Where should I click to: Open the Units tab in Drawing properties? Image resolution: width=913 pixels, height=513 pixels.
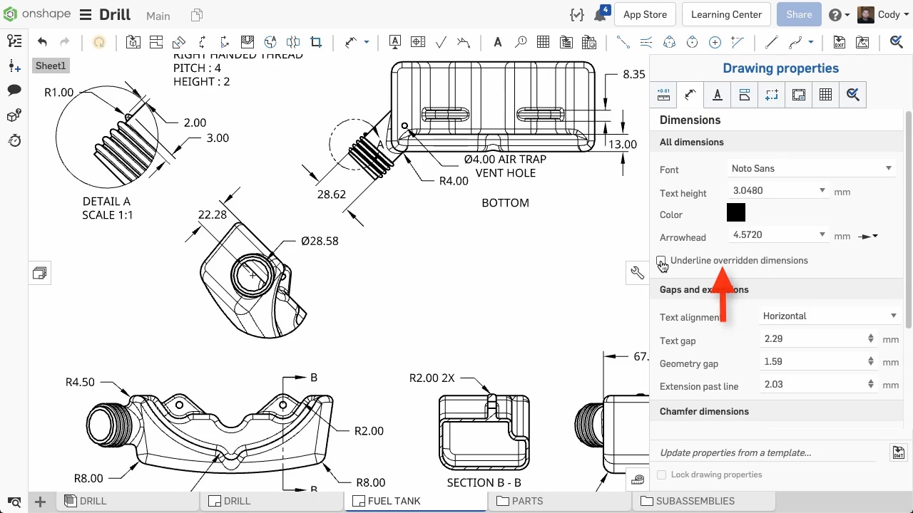tap(663, 94)
